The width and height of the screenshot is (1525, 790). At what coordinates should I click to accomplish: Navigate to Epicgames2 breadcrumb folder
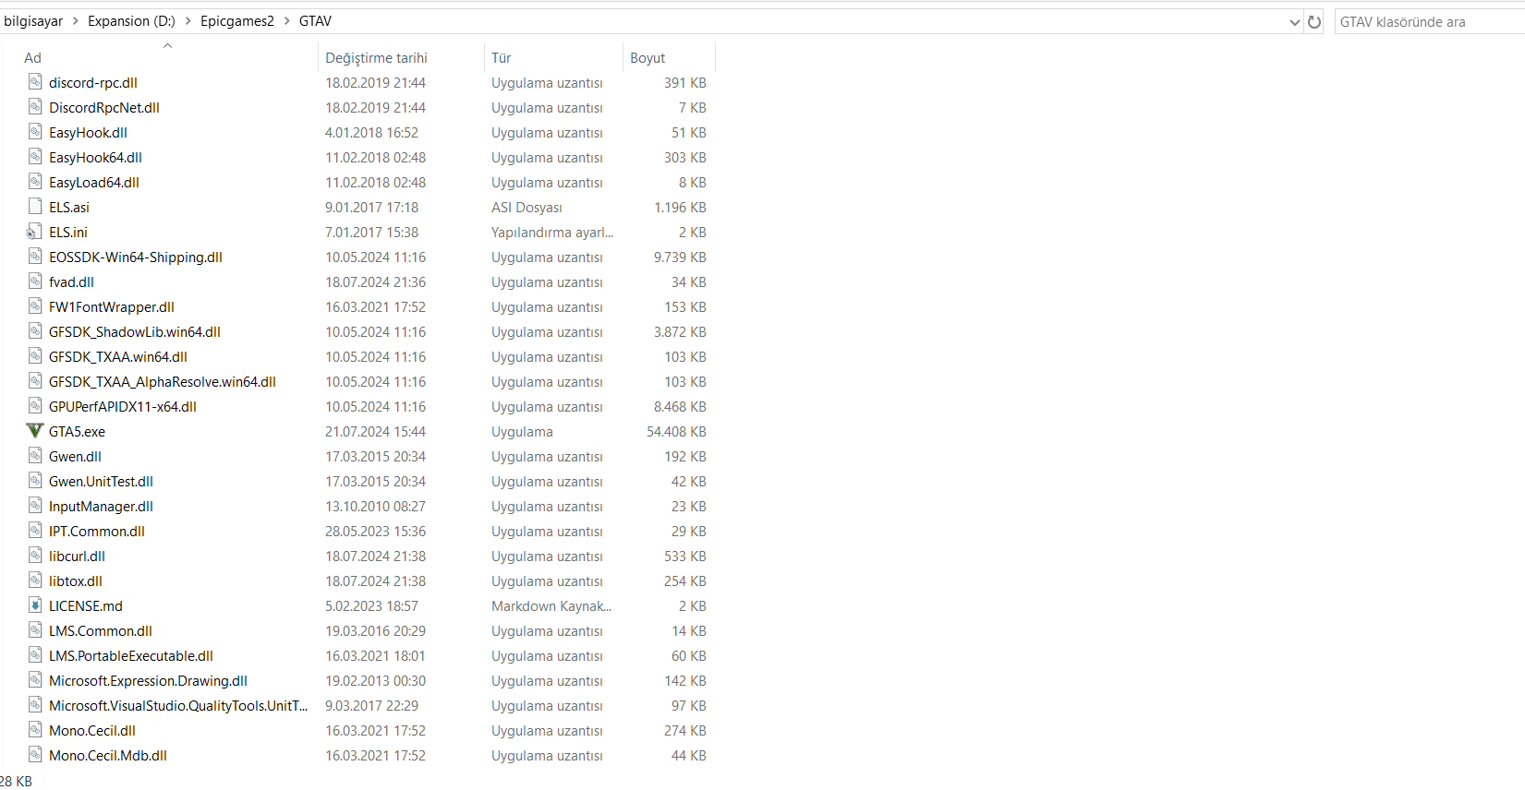click(x=237, y=21)
